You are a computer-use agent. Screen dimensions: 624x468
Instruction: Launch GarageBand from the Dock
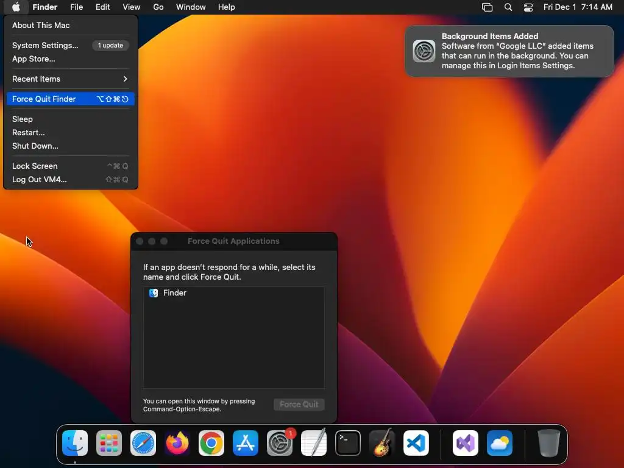(382, 443)
